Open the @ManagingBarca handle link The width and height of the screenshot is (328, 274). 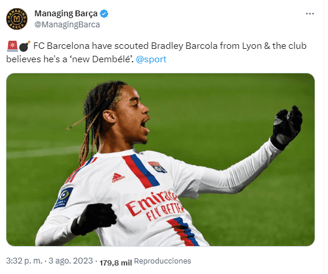[67, 24]
